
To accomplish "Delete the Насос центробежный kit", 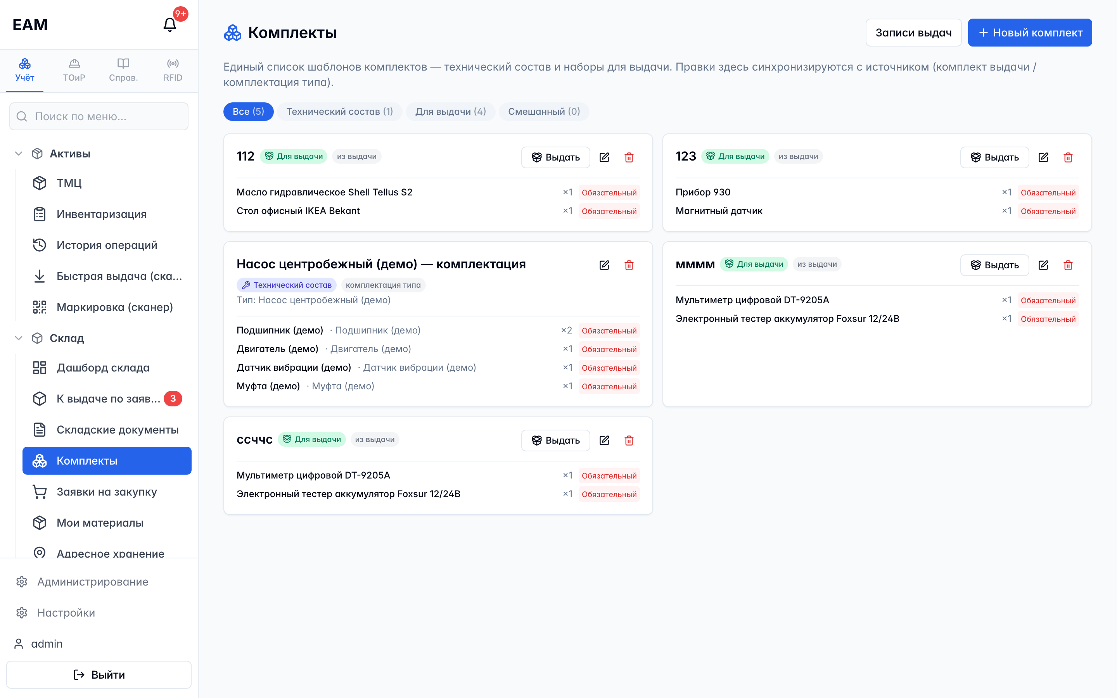I will 629,265.
